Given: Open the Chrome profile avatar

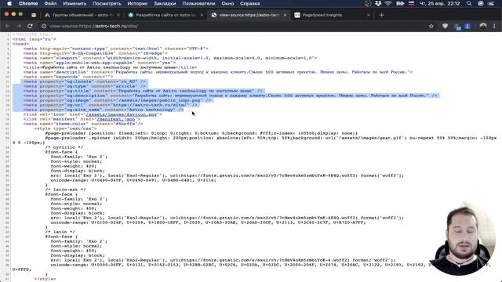Looking at the screenshot, I should (483, 26).
